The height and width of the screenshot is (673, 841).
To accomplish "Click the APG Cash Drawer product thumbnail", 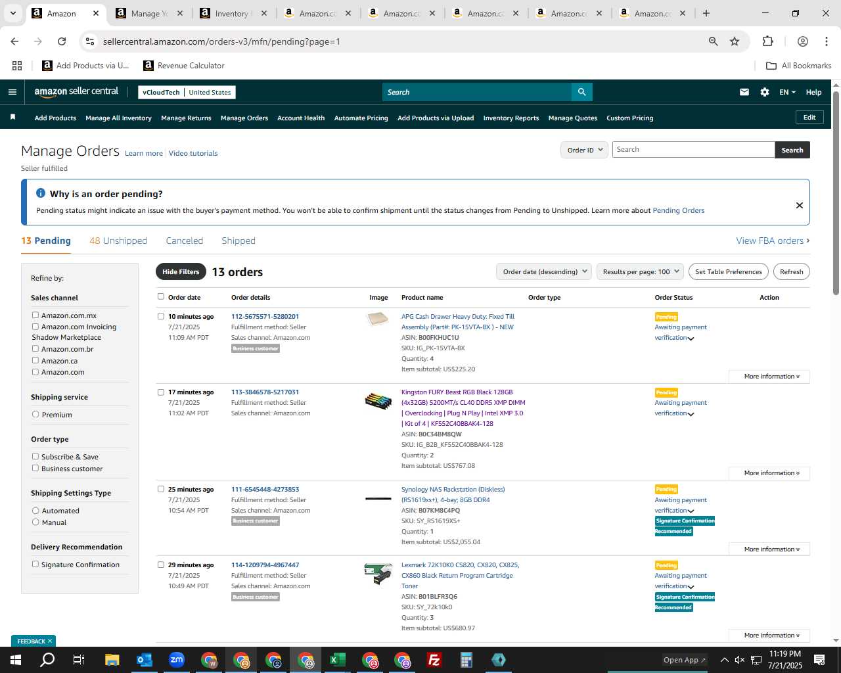I will pyautogui.click(x=378, y=320).
